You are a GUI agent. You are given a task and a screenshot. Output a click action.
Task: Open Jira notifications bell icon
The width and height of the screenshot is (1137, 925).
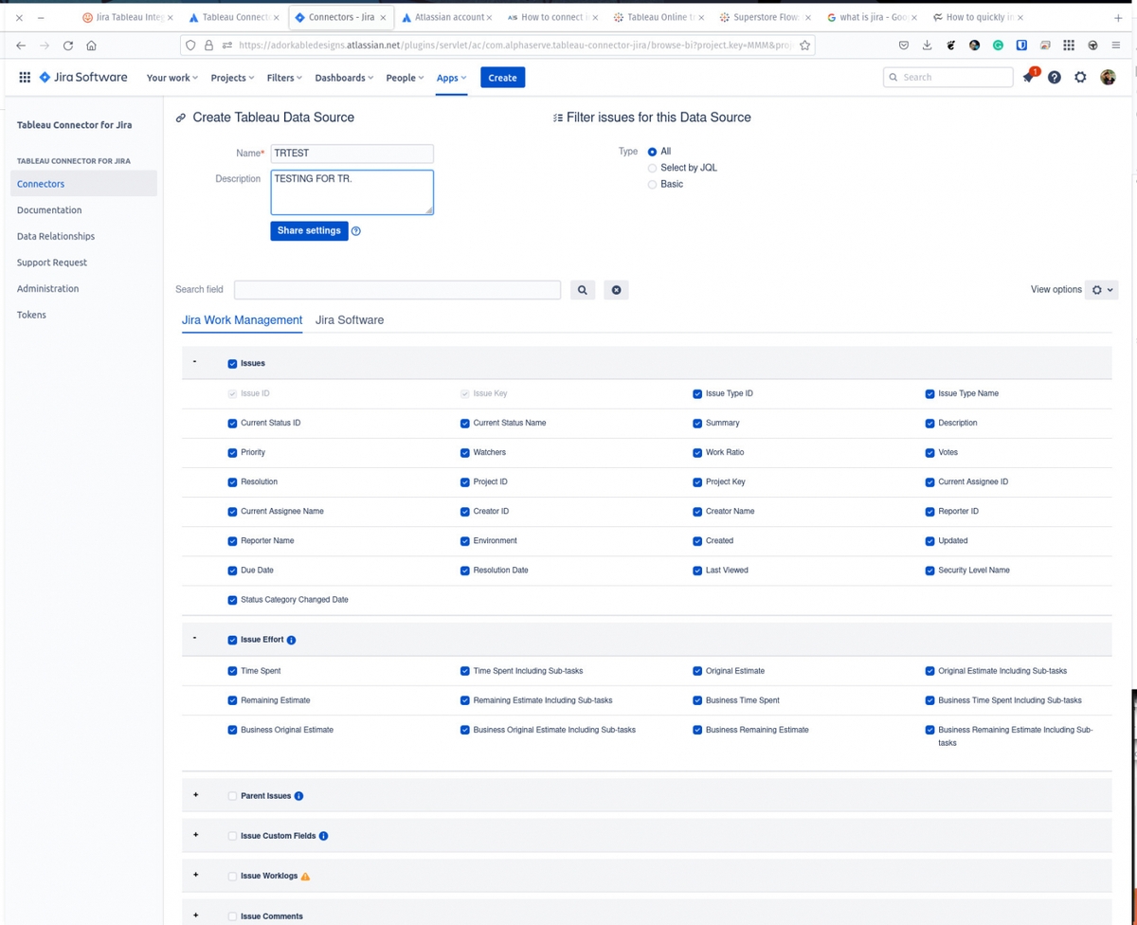(1027, 77)
